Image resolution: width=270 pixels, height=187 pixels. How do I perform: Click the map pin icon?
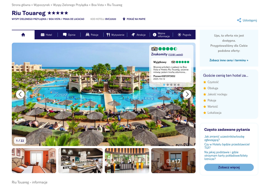coord(124,19)
